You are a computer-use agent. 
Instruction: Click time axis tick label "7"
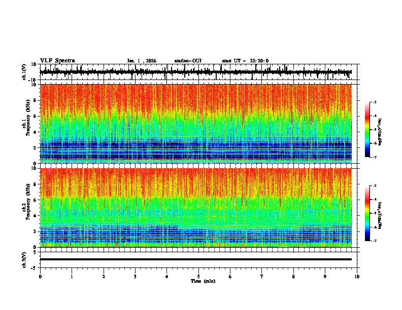[x=262, y=277]
